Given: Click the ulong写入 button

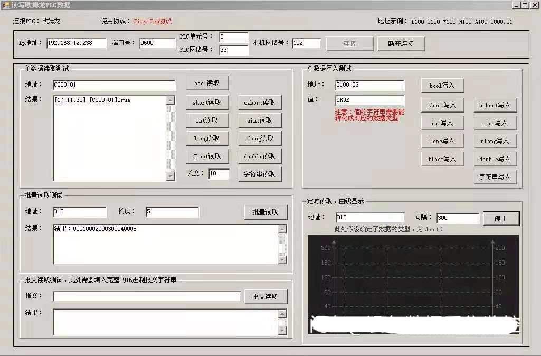Looking at the screenshot, I should (495, 141).
